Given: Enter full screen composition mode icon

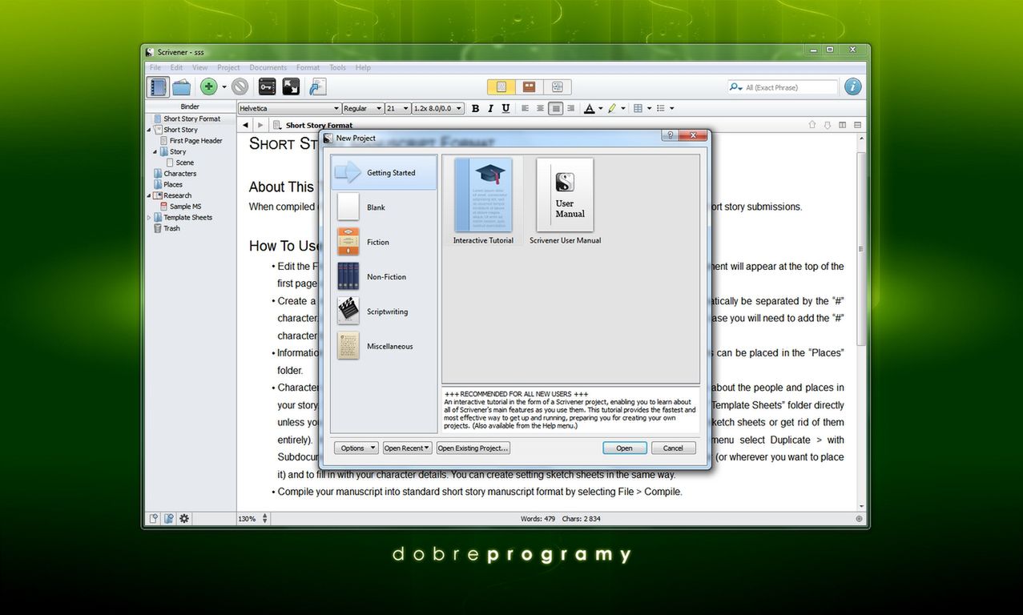Looking at the screenshot, I should click(x=291, y=87).
